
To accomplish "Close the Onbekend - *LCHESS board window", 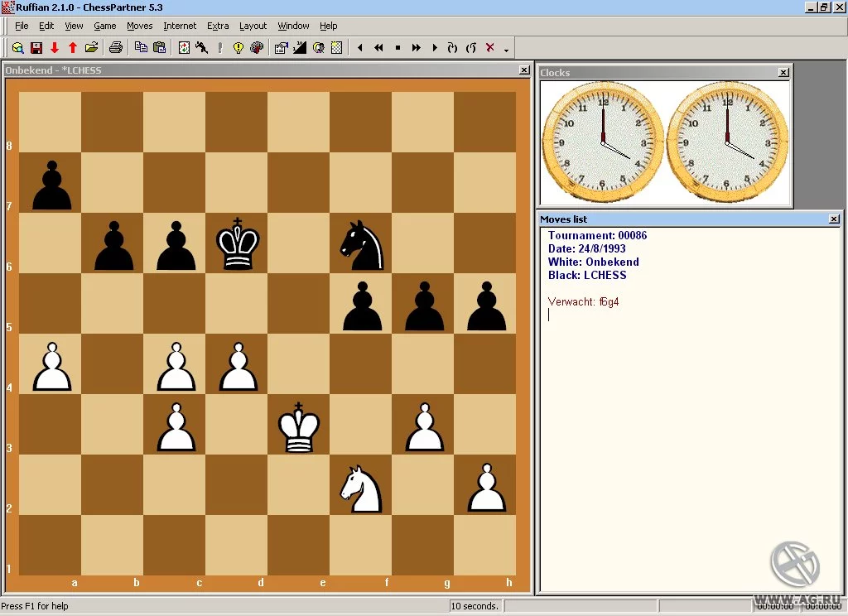I will (x=524, y=70).
